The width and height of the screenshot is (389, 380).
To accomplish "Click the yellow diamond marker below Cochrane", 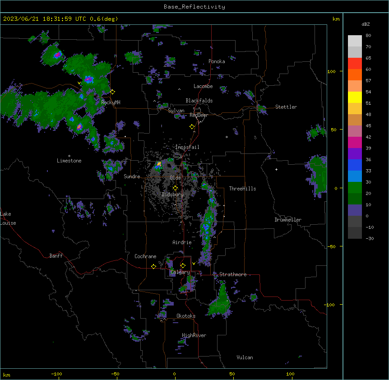I will pyautogui.click(x=153, y=266).
